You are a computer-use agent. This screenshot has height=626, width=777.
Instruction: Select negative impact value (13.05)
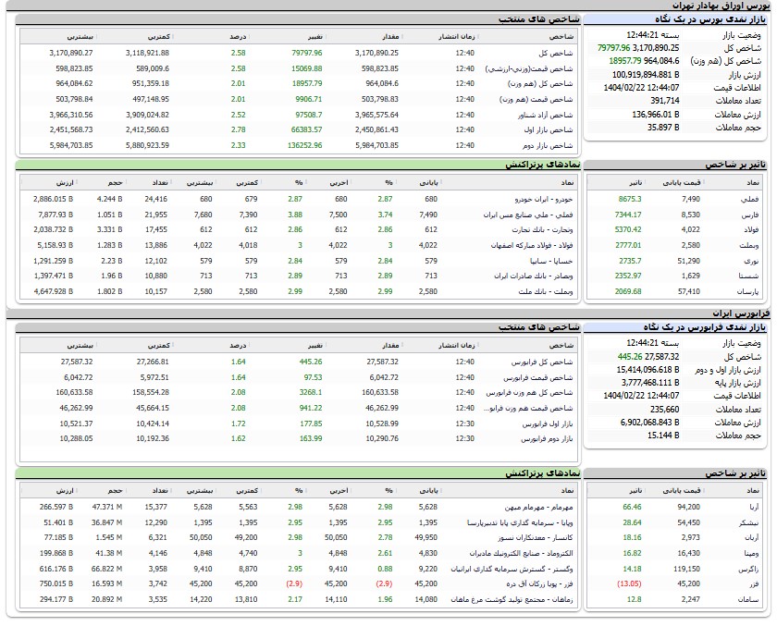pyautogui.click(x=629, y=583)
